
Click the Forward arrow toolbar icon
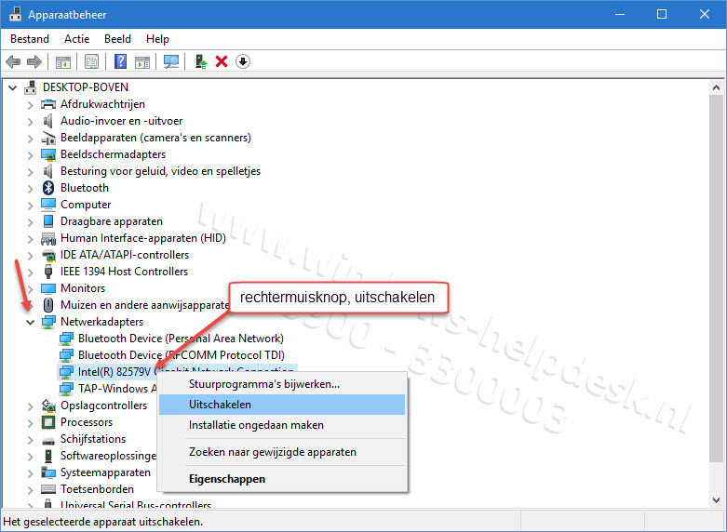pyautogui.click(x=34, y=61)
